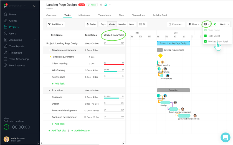Click assignee avatar next to Back-end development bar
This screenshot has height=145, width=233.
pos(195,116)
